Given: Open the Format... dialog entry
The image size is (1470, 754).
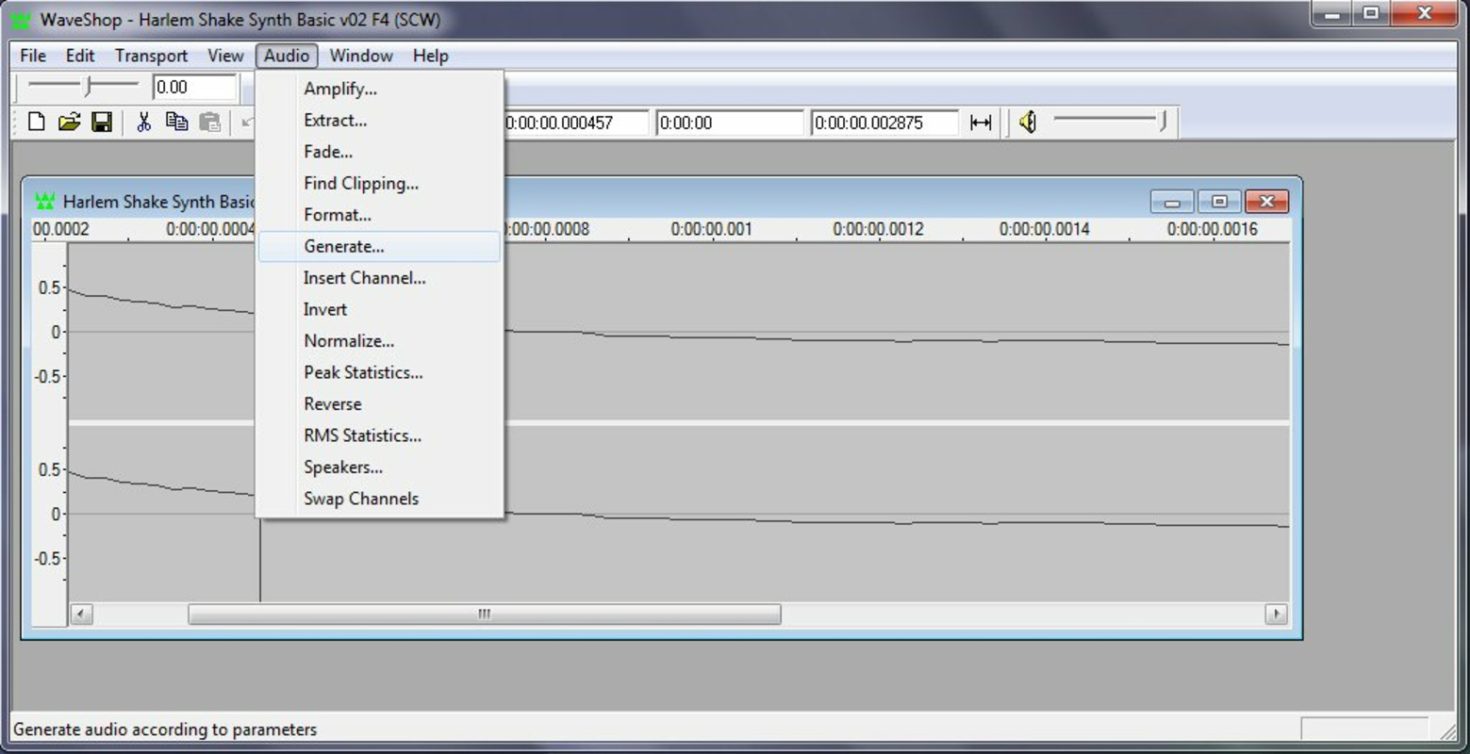Looking at the screenshot, I should [x=379, y=215].
